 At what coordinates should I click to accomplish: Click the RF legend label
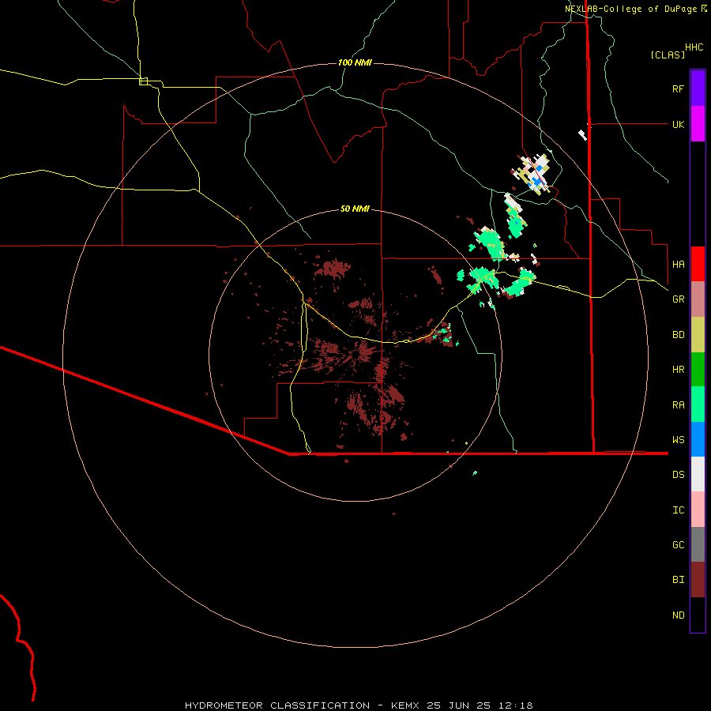point(678,88)
